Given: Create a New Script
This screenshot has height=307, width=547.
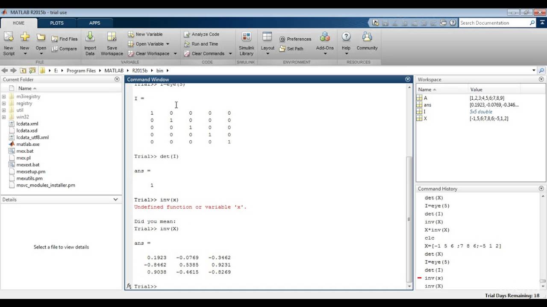Looking at the screenshot, I should click(9, 44).
